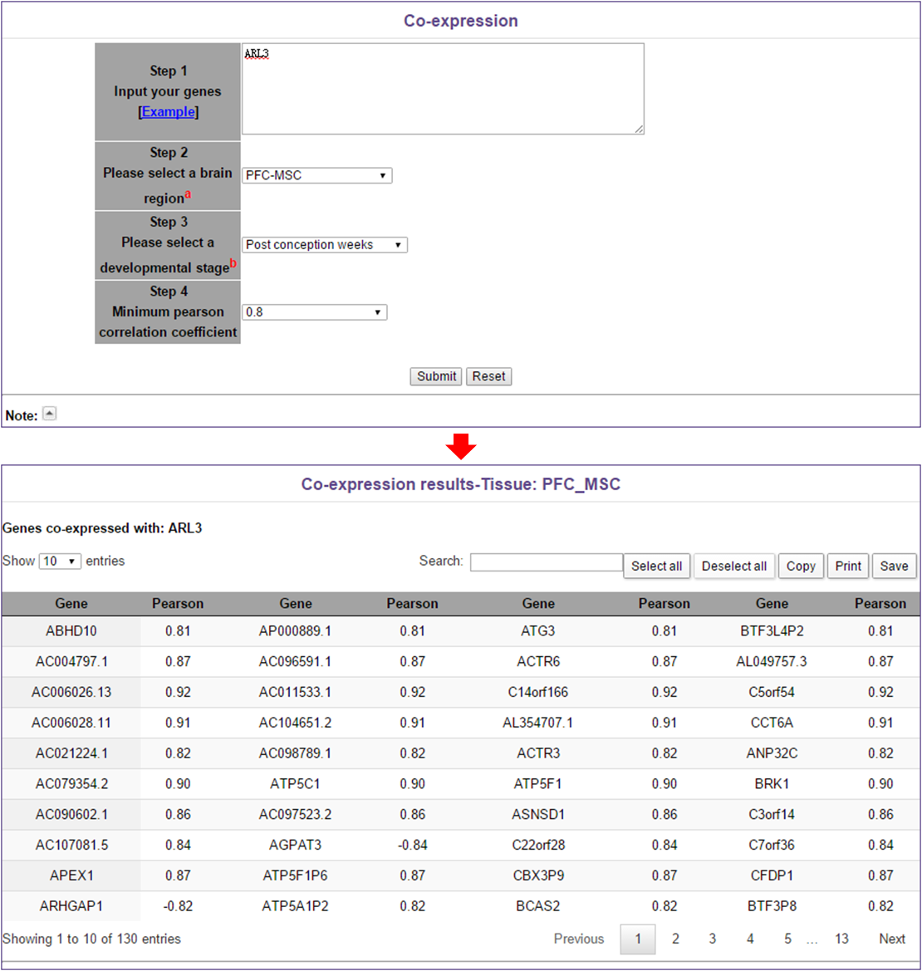Click the Reset button
The image size is (922, 971).
tap(488, 376)
